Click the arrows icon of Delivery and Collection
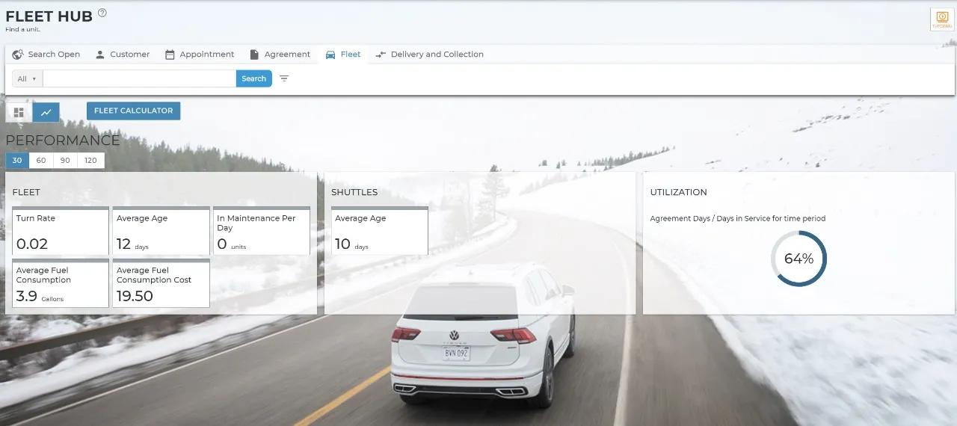The width and height of the screenshot is (957, 426). tap(381, 55)
